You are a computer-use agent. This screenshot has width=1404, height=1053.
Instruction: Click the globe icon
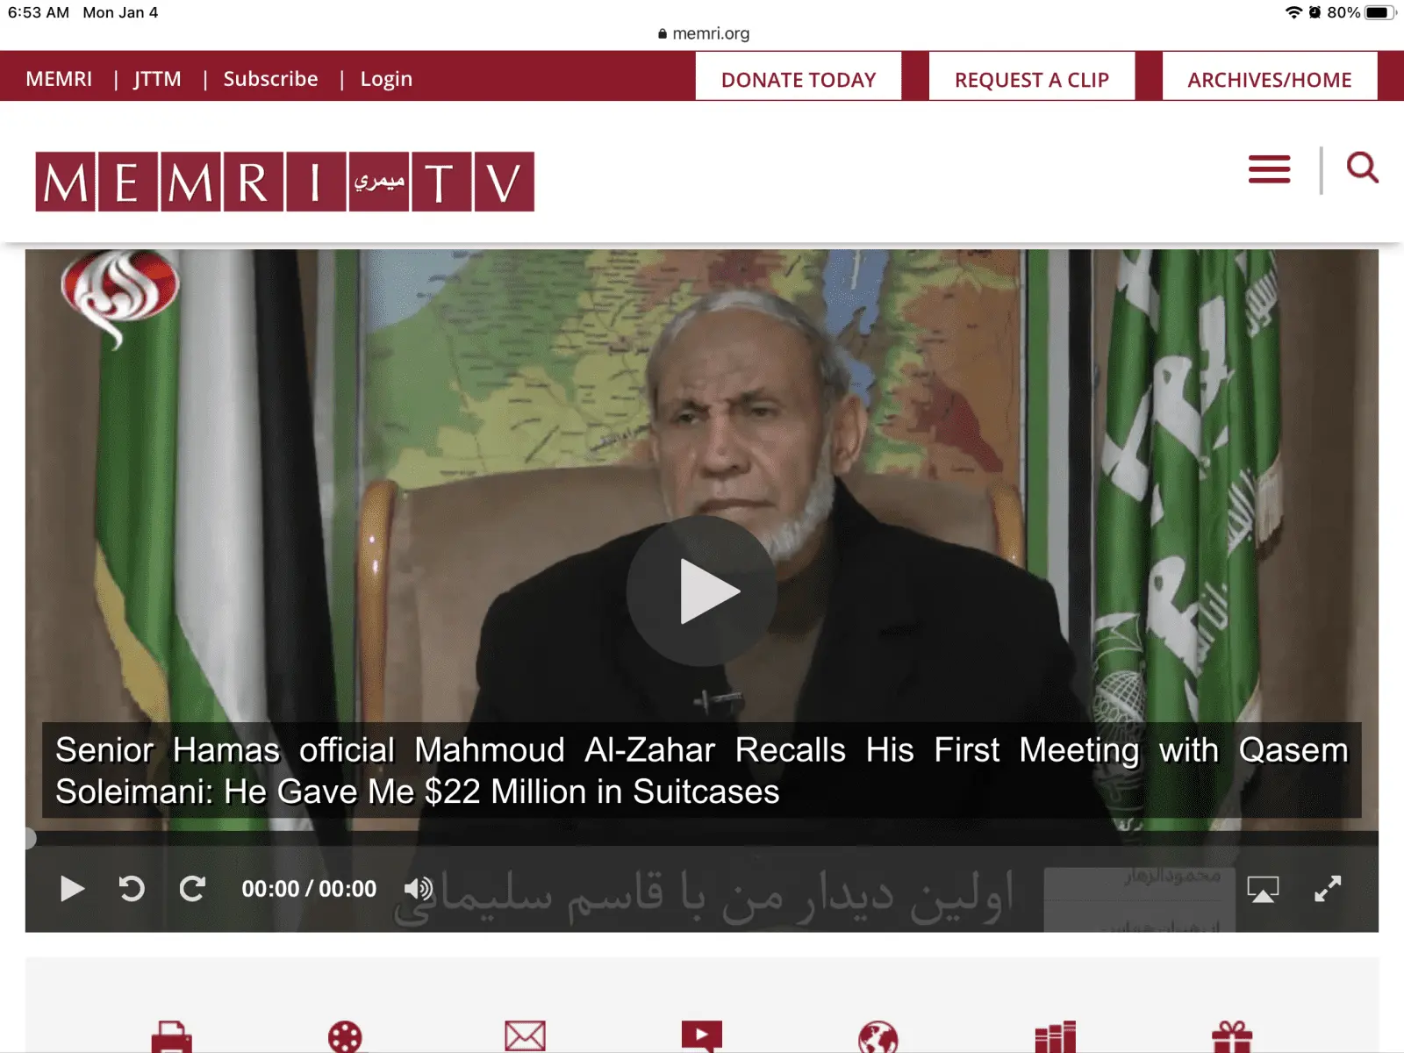click(x=878, y=1037)
